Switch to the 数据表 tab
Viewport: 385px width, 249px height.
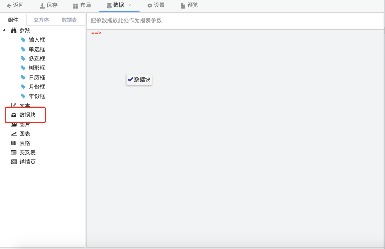69,20
